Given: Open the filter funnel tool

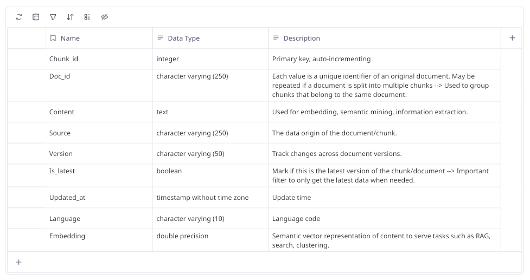Looking at the screenshot, I should point(53,17).
